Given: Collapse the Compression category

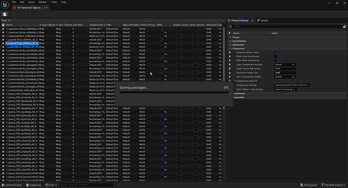Looking at the screenshot, I should click(x=230, y=48).
